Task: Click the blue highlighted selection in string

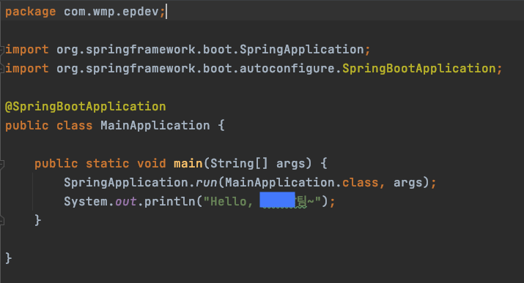Action: [277, 200]
